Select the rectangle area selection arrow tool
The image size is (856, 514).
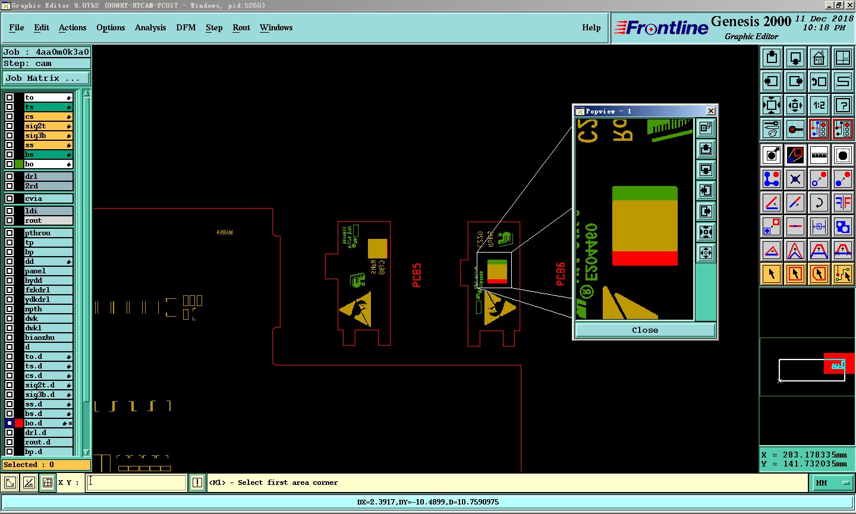point(795,274)
